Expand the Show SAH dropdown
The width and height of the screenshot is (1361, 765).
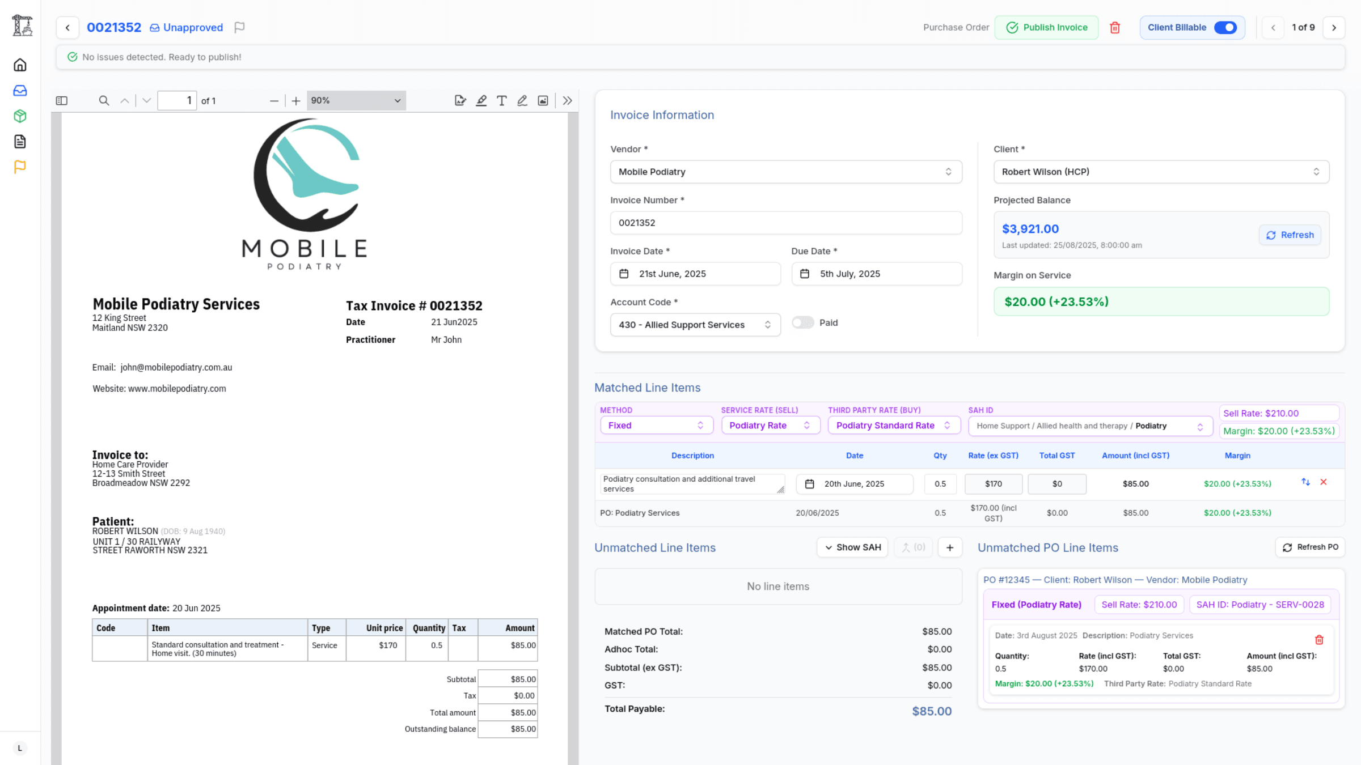click(x=852, y=547)
